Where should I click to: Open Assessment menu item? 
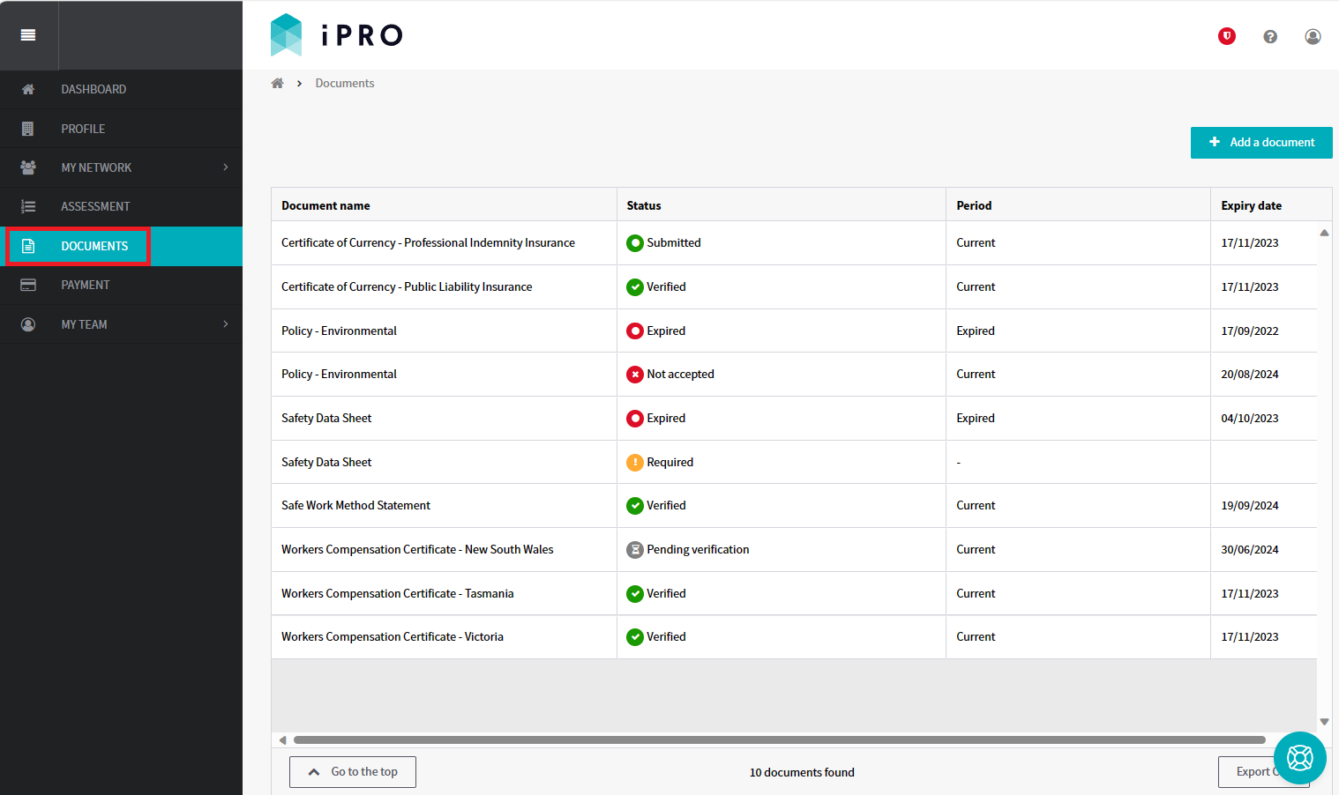121,206
